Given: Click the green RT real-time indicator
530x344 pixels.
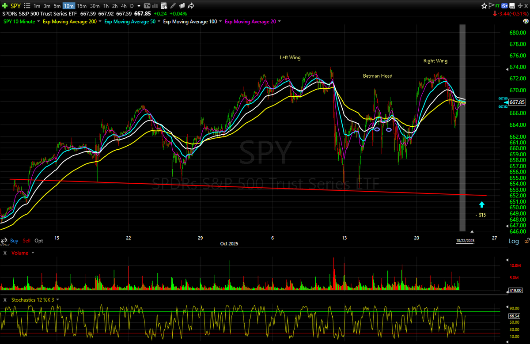Looking at the screenshot, I should (x=497, y=5).
